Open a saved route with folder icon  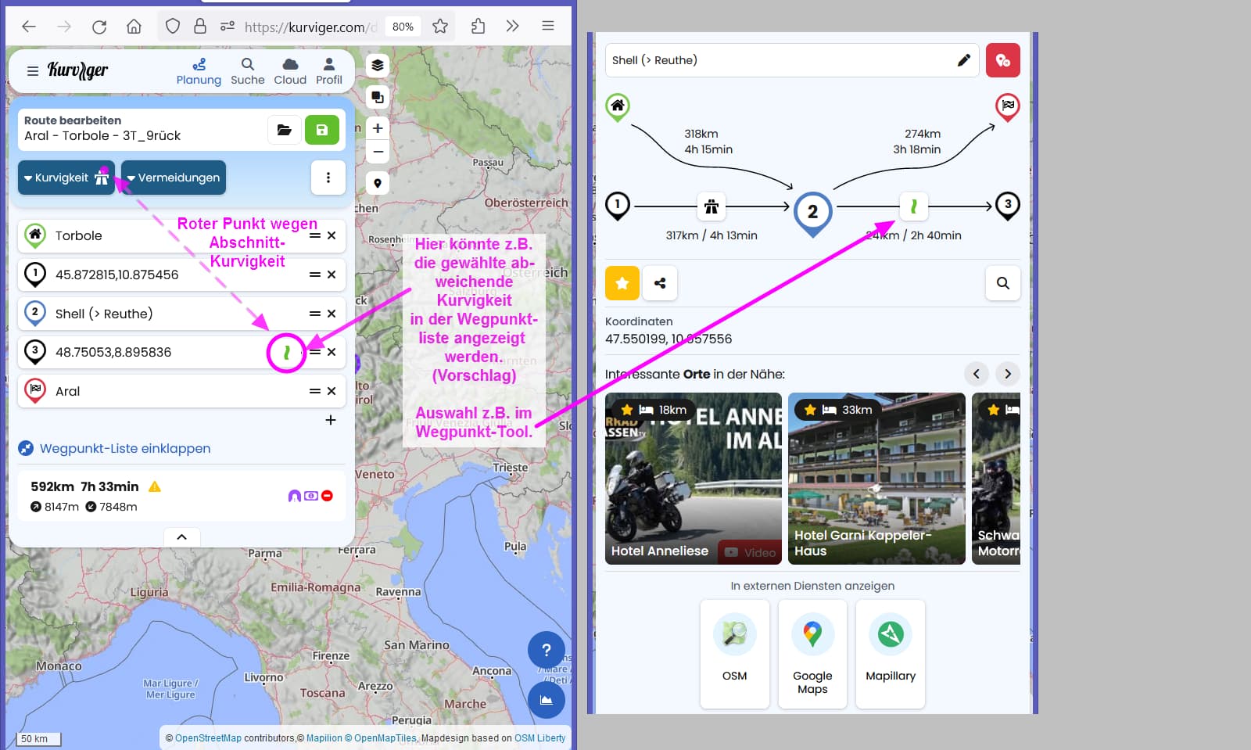pyautogui.click(x=285, y=130)
